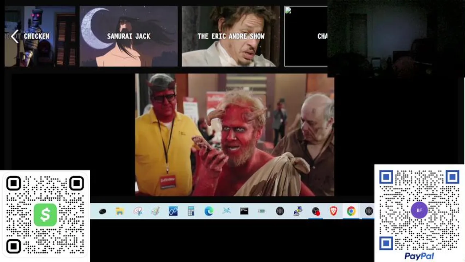
Task: Launch the Paint palette taskbar icon
Action: point(155,211)
